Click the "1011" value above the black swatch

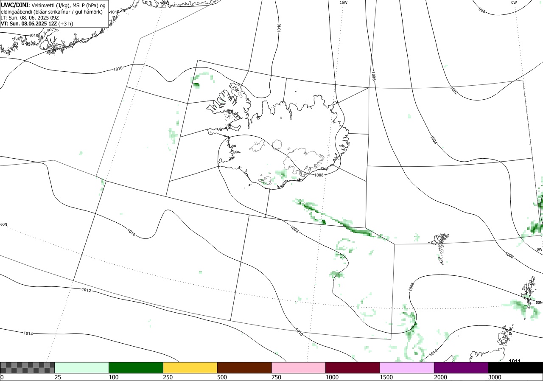tap(515, 361)
